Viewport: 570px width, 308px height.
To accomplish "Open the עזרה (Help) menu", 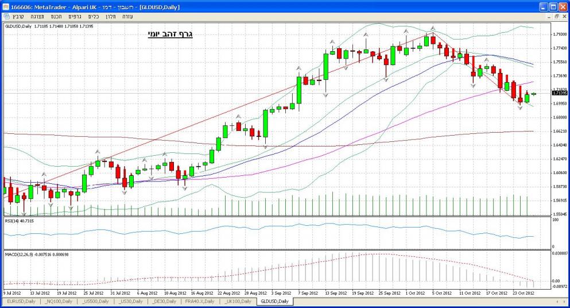I will click(128, 16).
